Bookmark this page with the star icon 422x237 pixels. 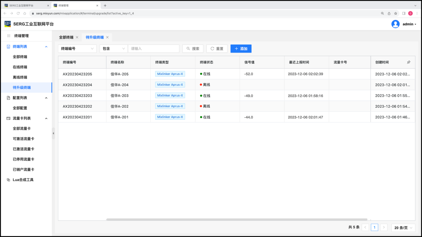[396, 13]
